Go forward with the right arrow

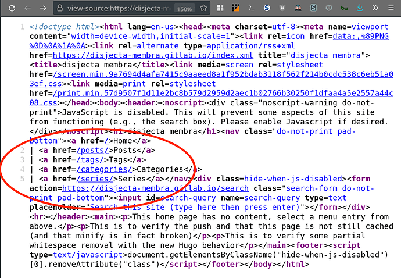[43, 8]
